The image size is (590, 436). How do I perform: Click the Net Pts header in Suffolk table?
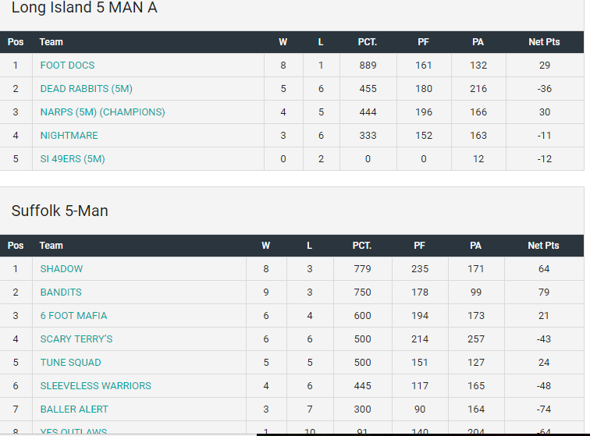(543, 246)
